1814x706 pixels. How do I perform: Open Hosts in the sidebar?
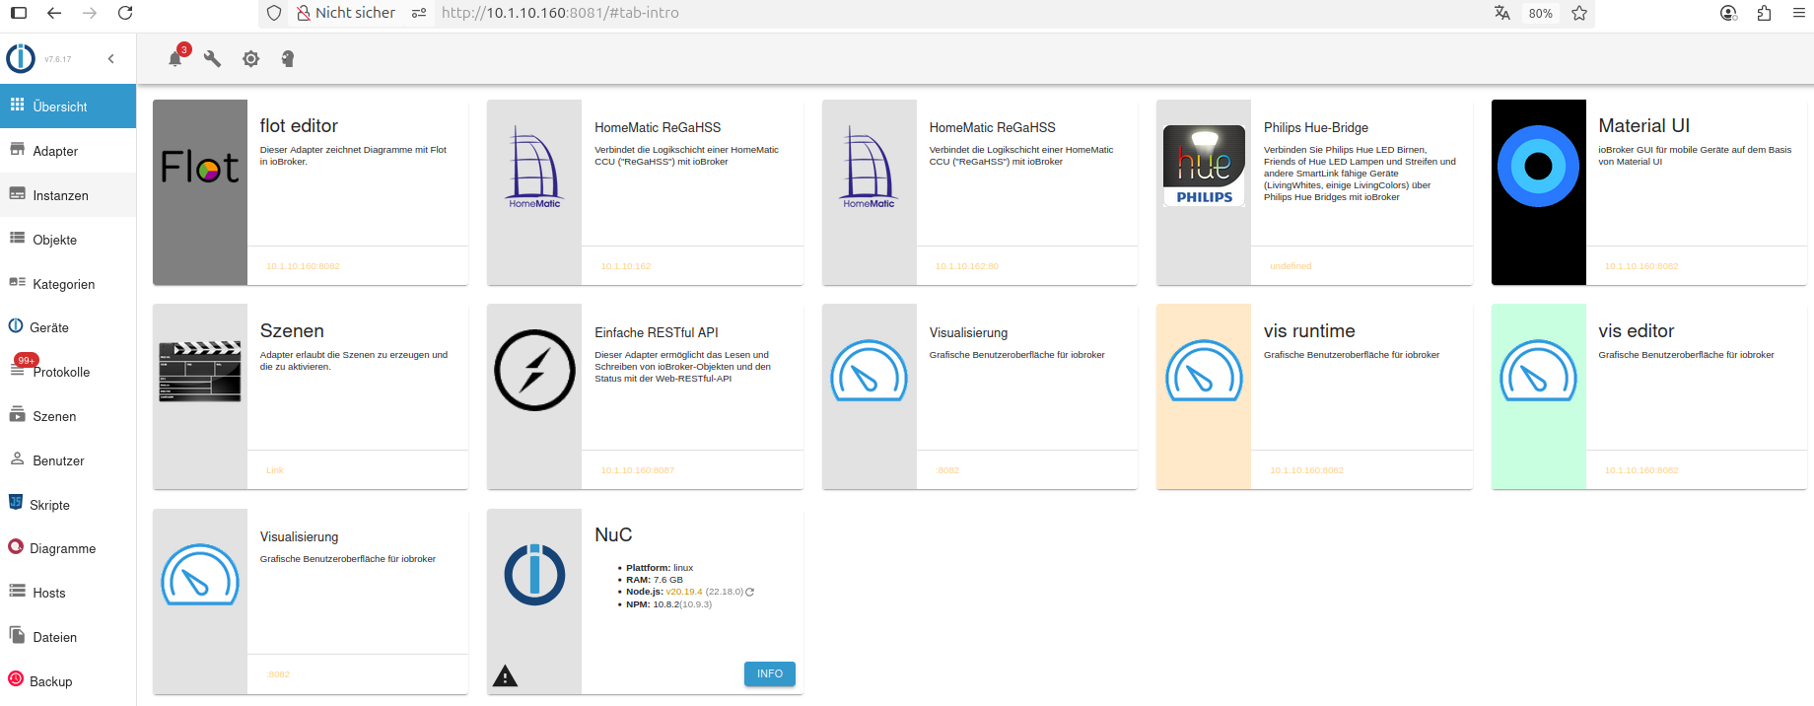click(68, 593)
